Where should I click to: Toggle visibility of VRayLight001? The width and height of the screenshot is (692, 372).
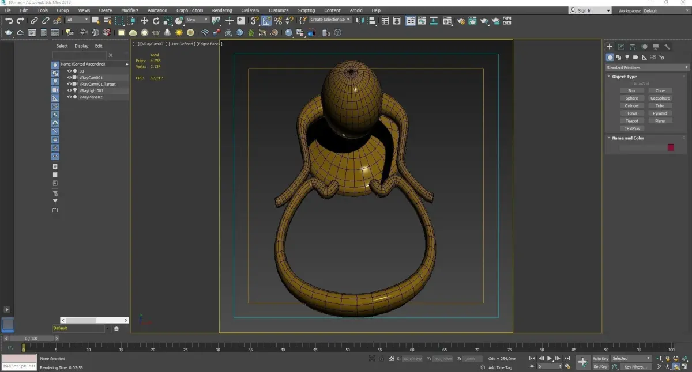(x=69, y=90)
